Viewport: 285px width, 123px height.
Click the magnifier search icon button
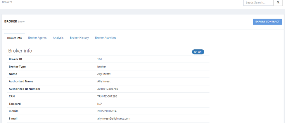(278, 3)
